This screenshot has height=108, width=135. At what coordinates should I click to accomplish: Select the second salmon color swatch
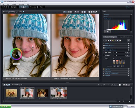(117, 61)
